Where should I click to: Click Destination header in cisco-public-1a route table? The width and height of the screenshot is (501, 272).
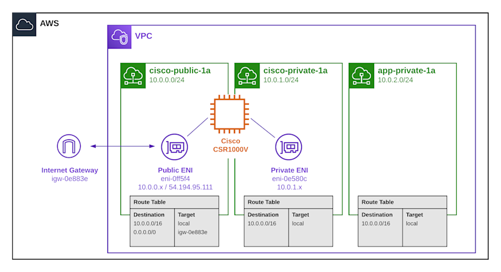149,215
